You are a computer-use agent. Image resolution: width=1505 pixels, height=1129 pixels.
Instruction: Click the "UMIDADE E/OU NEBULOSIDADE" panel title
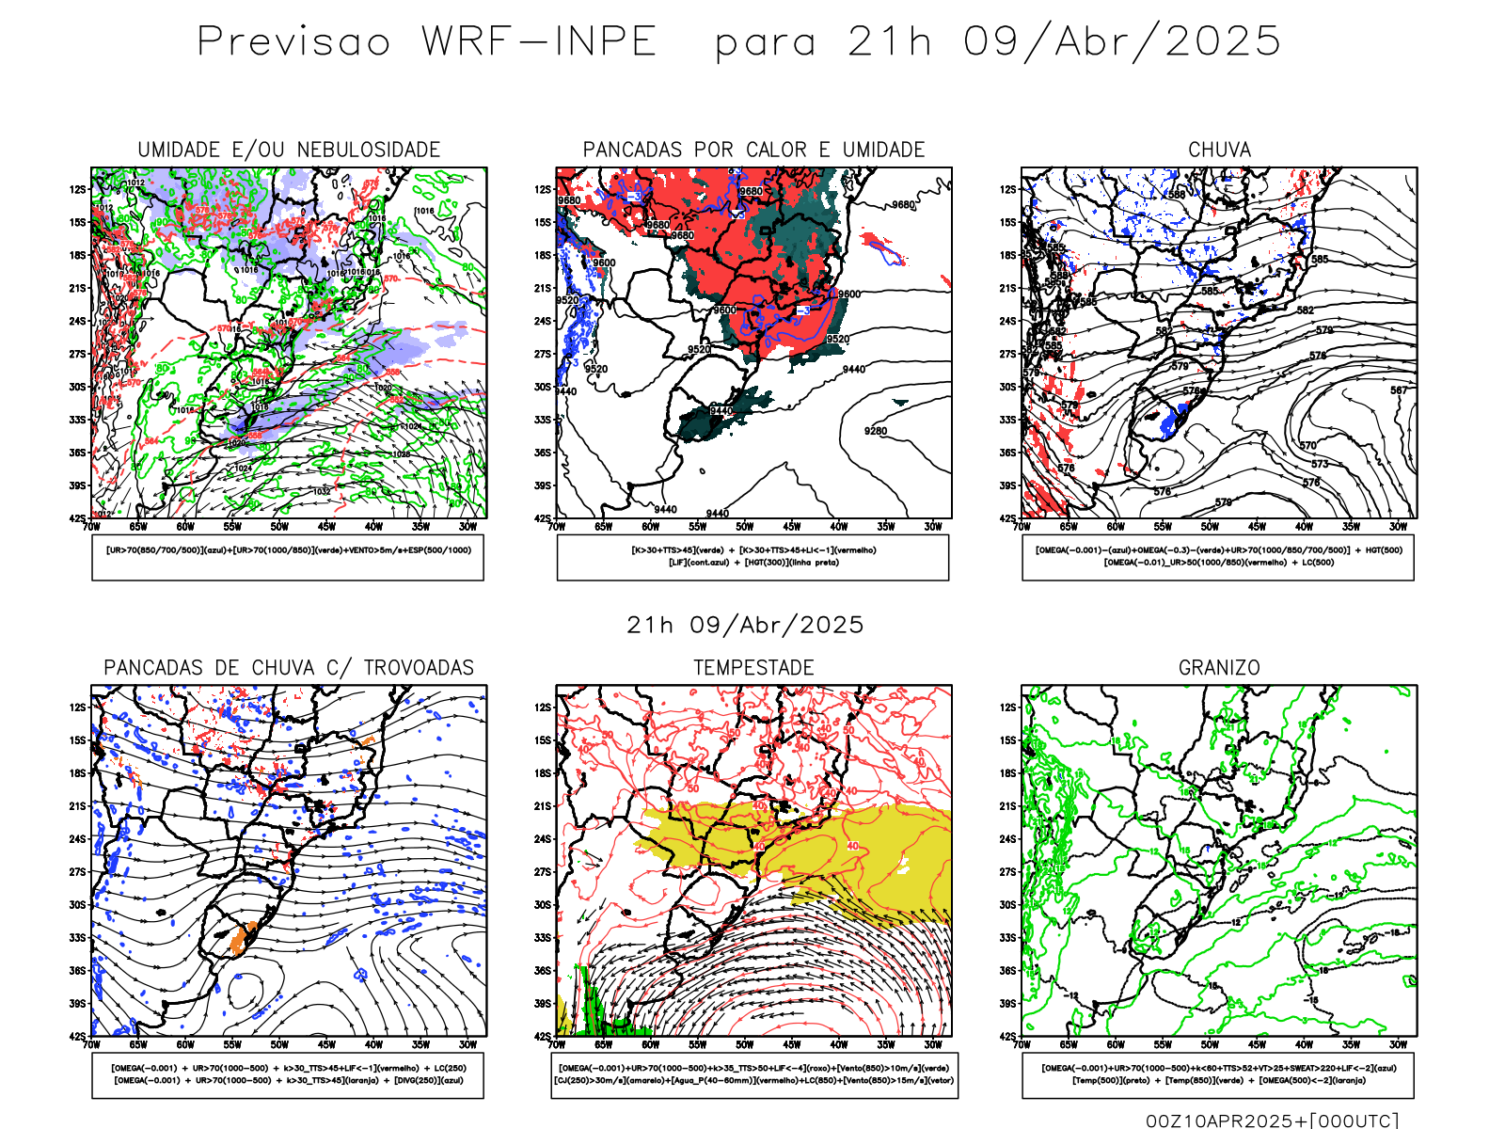click(289, 150)
